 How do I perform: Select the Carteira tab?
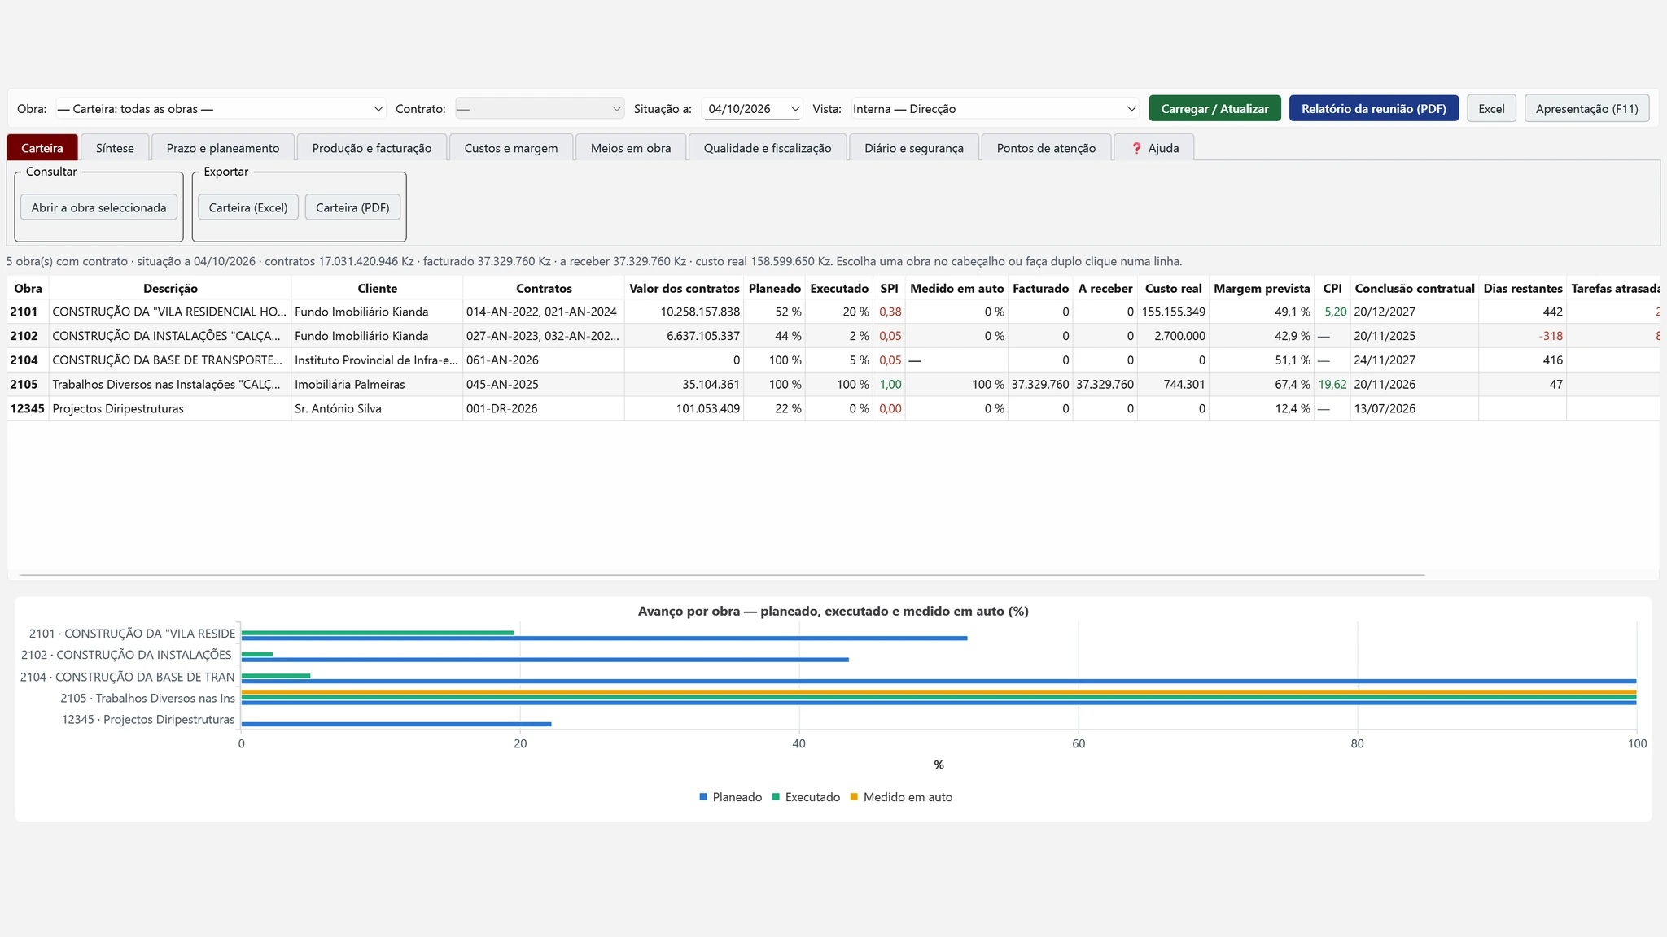coord(42,148)
